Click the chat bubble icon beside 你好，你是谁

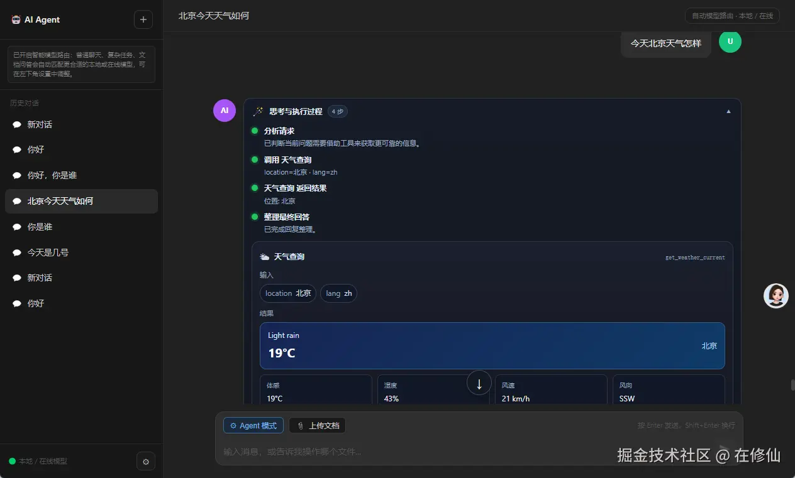pos(17,176)
